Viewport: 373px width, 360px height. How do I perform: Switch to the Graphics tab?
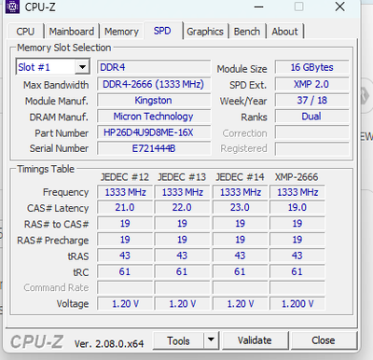(x=205, y=32)
